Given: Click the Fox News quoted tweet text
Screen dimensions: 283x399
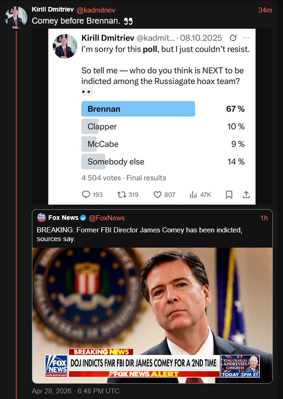Looking at the screenshot, I should pyautogui.click(x=139, y=234).
